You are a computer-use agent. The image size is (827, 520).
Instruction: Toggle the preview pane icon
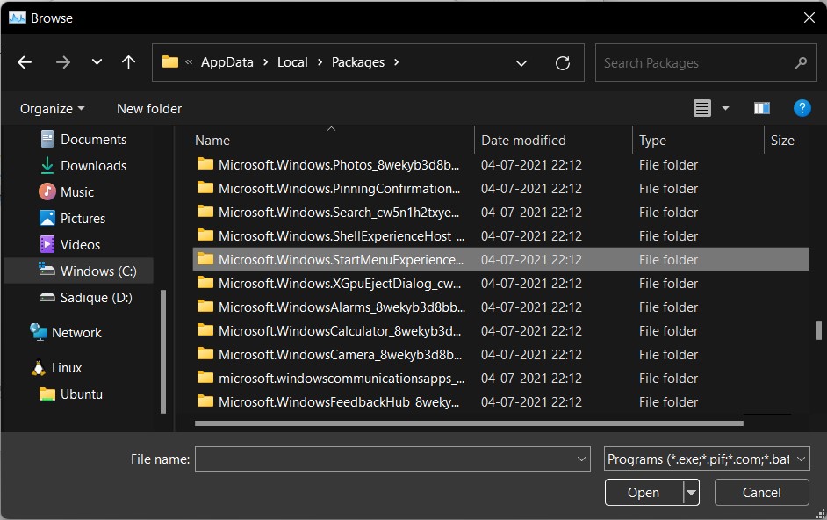tap(761, 108)
